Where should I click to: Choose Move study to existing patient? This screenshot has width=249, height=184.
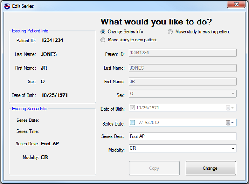tap(171, 31)
